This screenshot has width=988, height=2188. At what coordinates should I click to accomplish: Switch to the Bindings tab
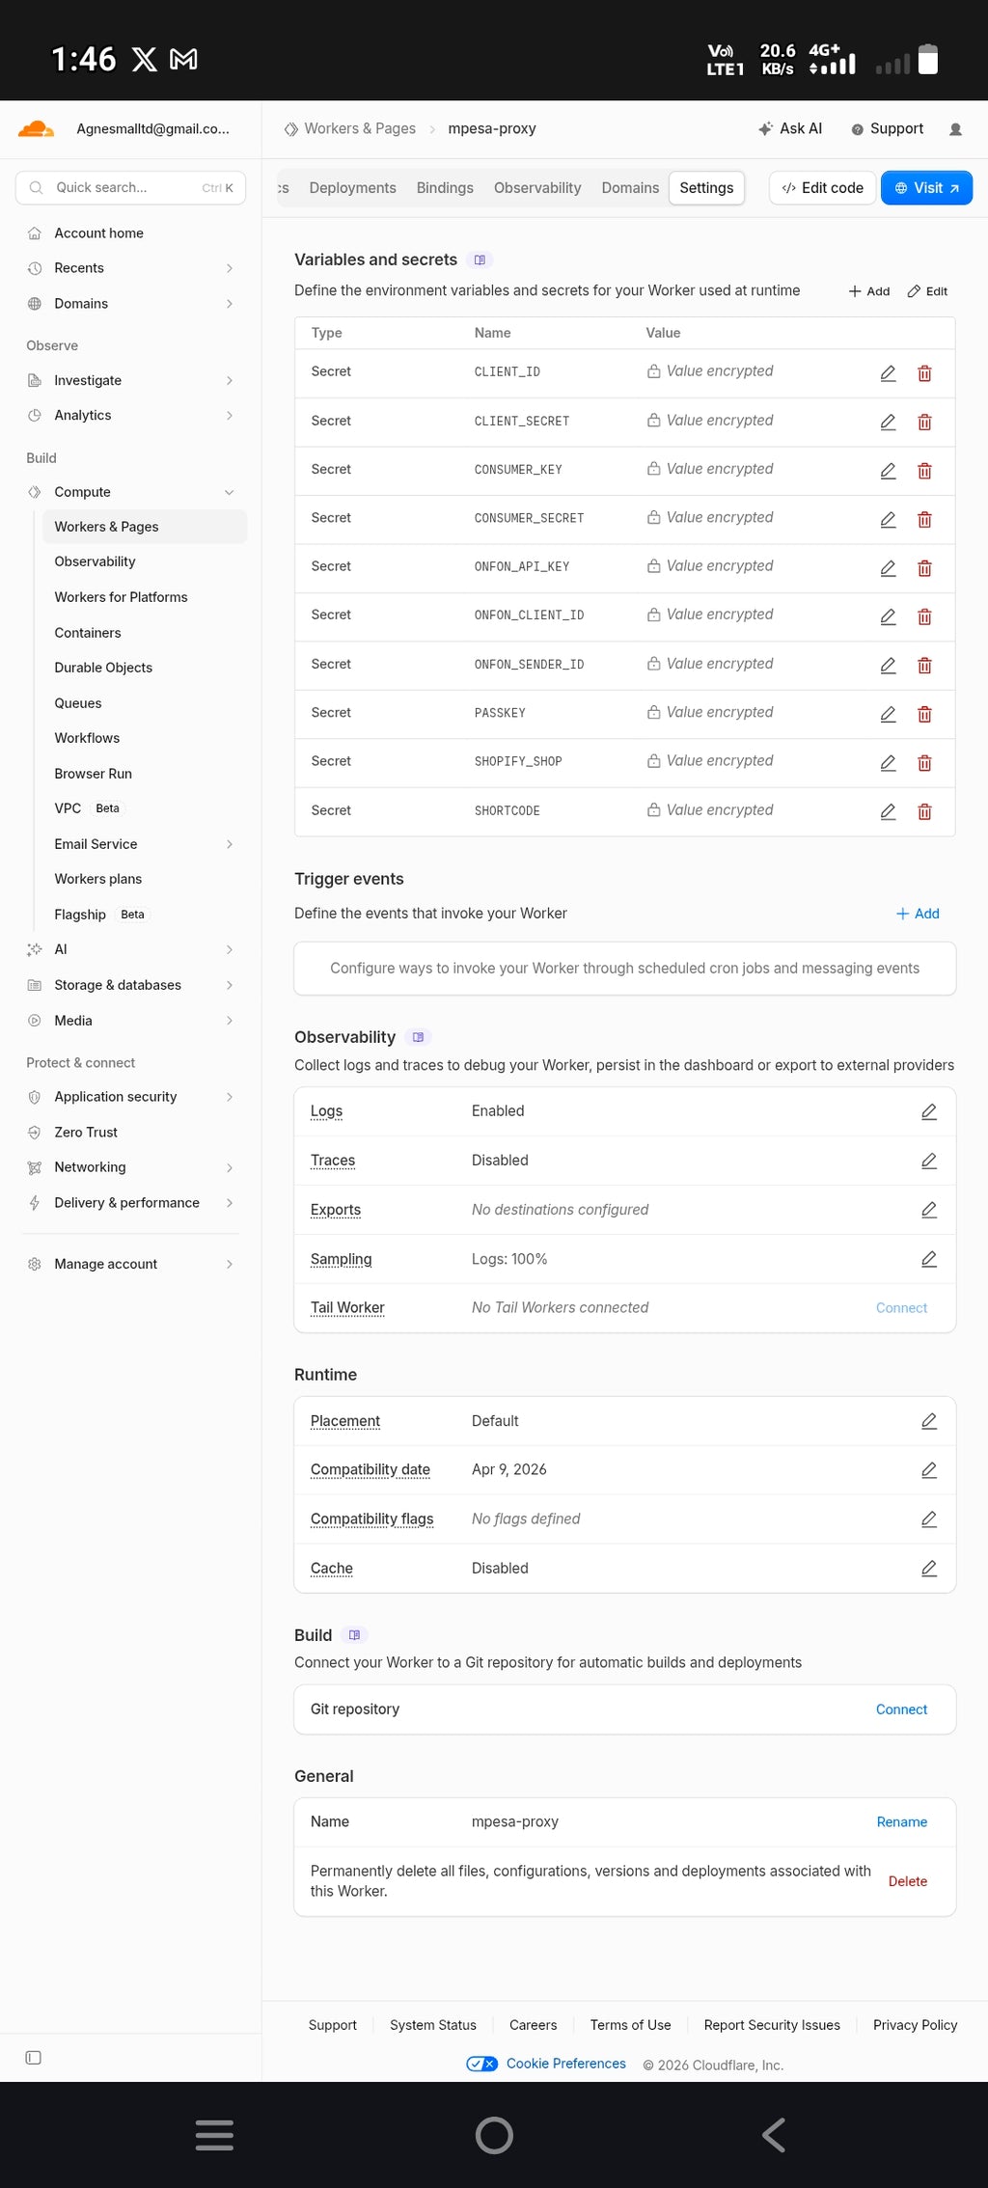tap(445, 188)
